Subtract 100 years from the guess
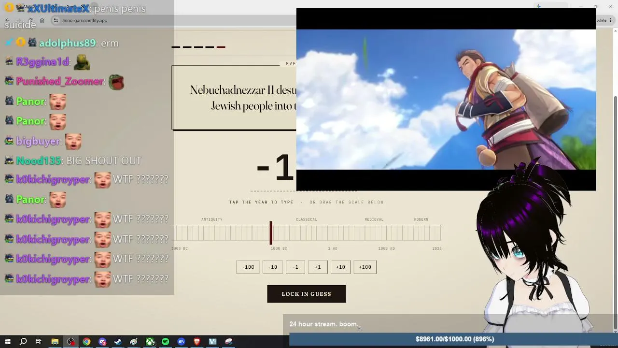This screenshot has height=348, width=618. pos(248,267)
